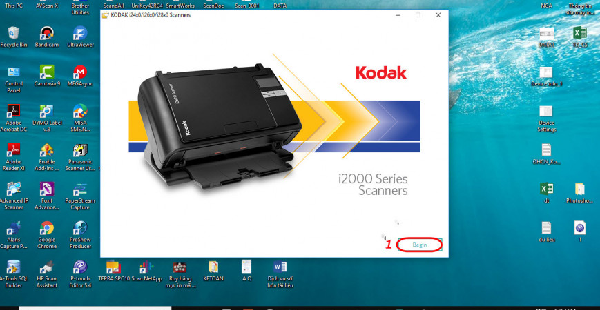Viewport: 600px width, 310px height.
Task: Open Ruy băng mực in mã icon
Action: click(x=180, y=274)
